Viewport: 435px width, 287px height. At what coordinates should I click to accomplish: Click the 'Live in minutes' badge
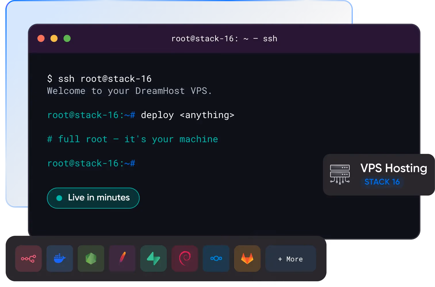click(x=93, y=198)
